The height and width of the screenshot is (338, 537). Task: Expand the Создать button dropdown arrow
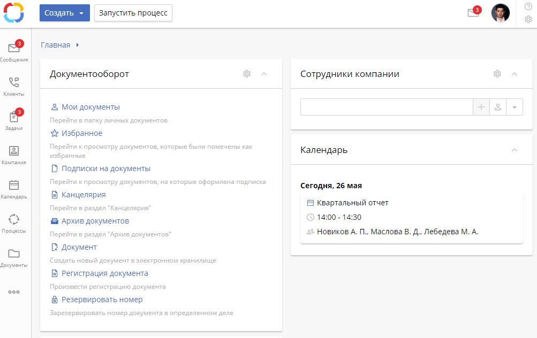point(81,13)
